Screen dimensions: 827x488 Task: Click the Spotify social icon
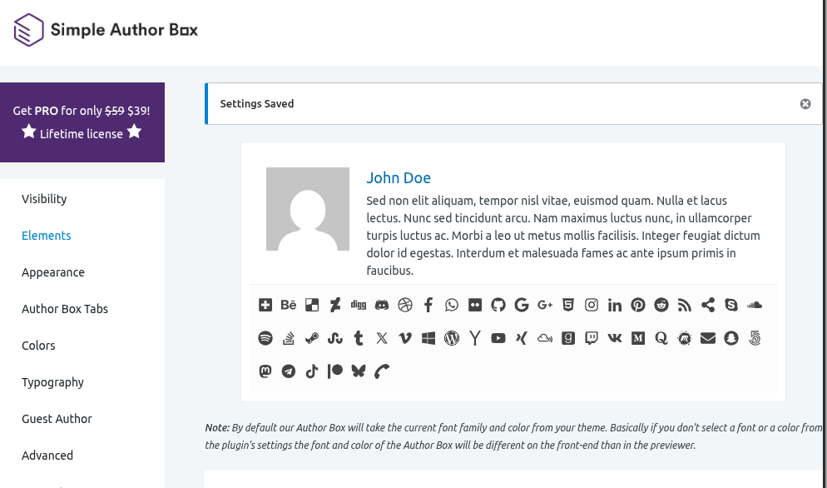(265, 338)
